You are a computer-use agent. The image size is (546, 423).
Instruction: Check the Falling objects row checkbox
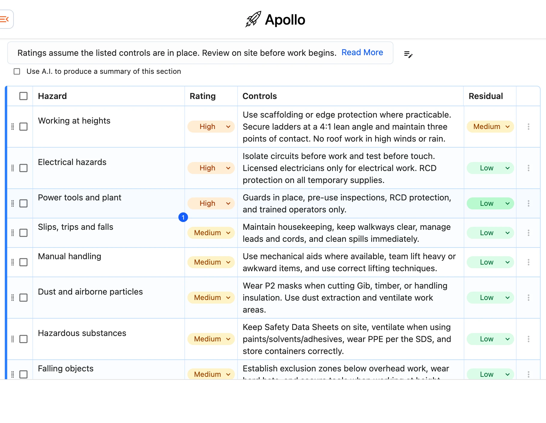(23, 374)
